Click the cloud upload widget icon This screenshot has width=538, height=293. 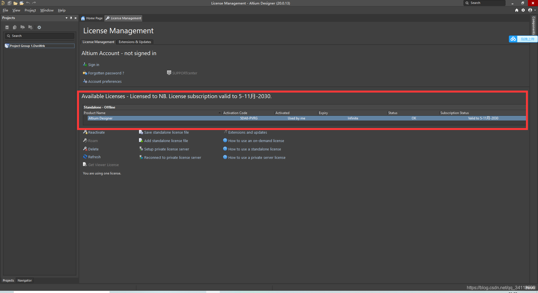(513, 39)
